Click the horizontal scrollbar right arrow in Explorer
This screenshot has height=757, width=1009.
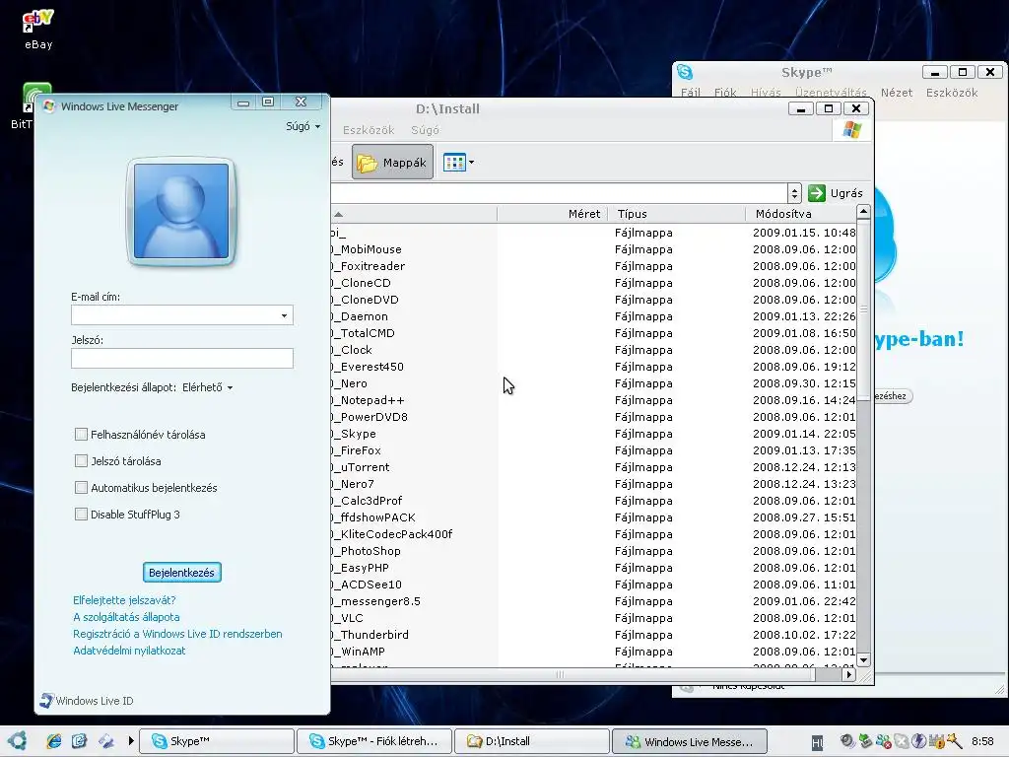[x=848, y=674]
